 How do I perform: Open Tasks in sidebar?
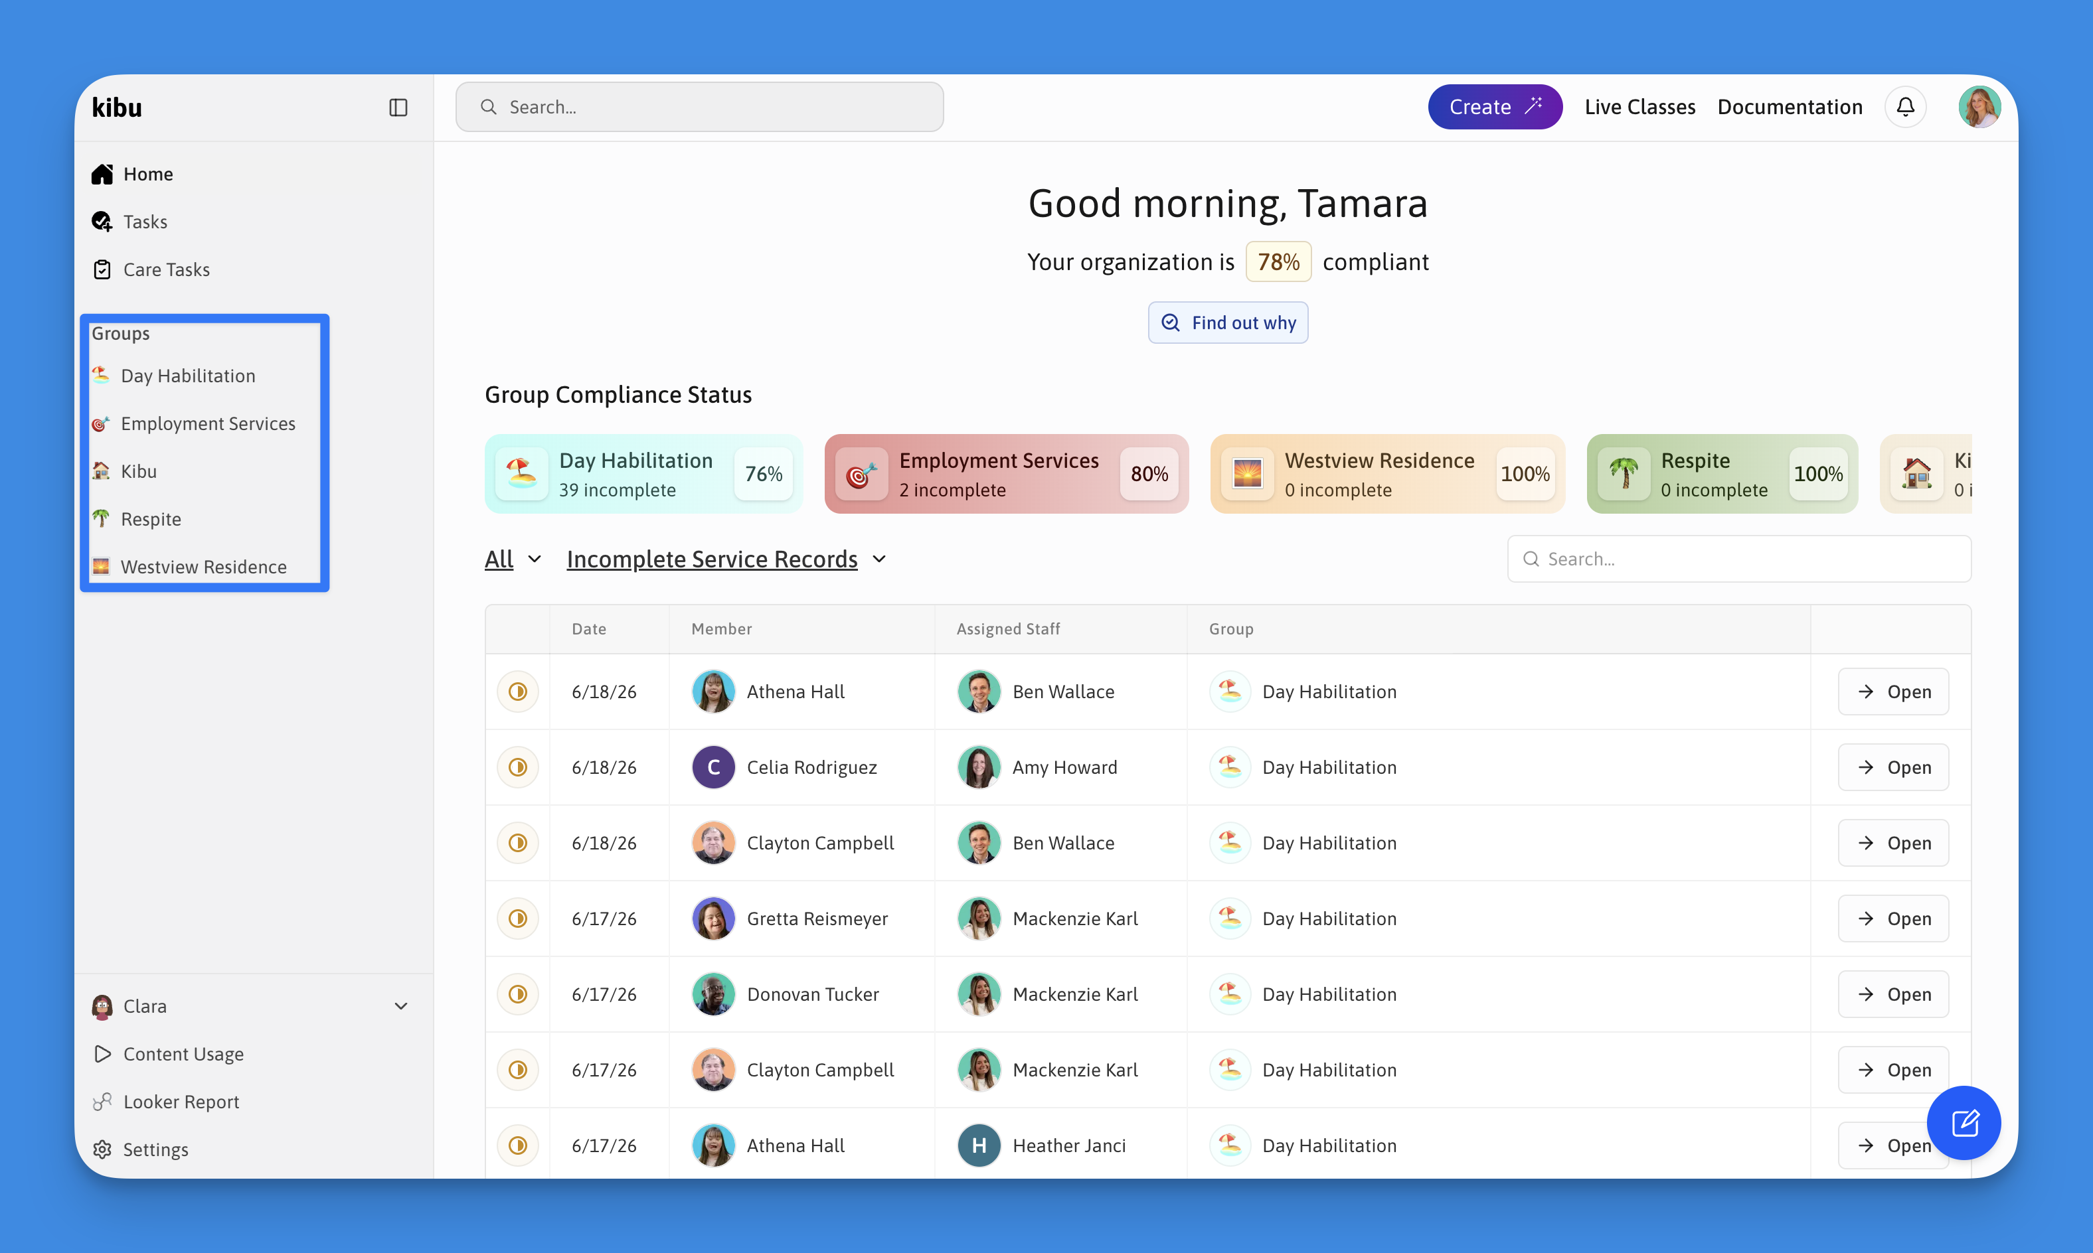[x=129, y=221]
